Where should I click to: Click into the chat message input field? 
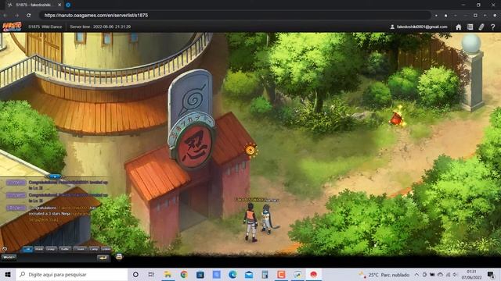56,258
